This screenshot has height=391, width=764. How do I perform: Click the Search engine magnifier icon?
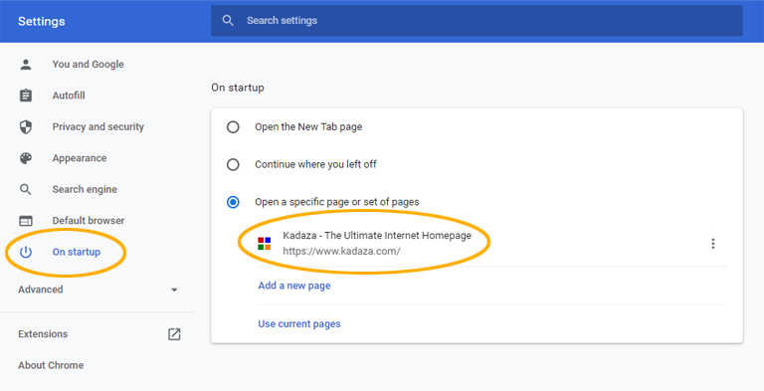pos(26,189)
